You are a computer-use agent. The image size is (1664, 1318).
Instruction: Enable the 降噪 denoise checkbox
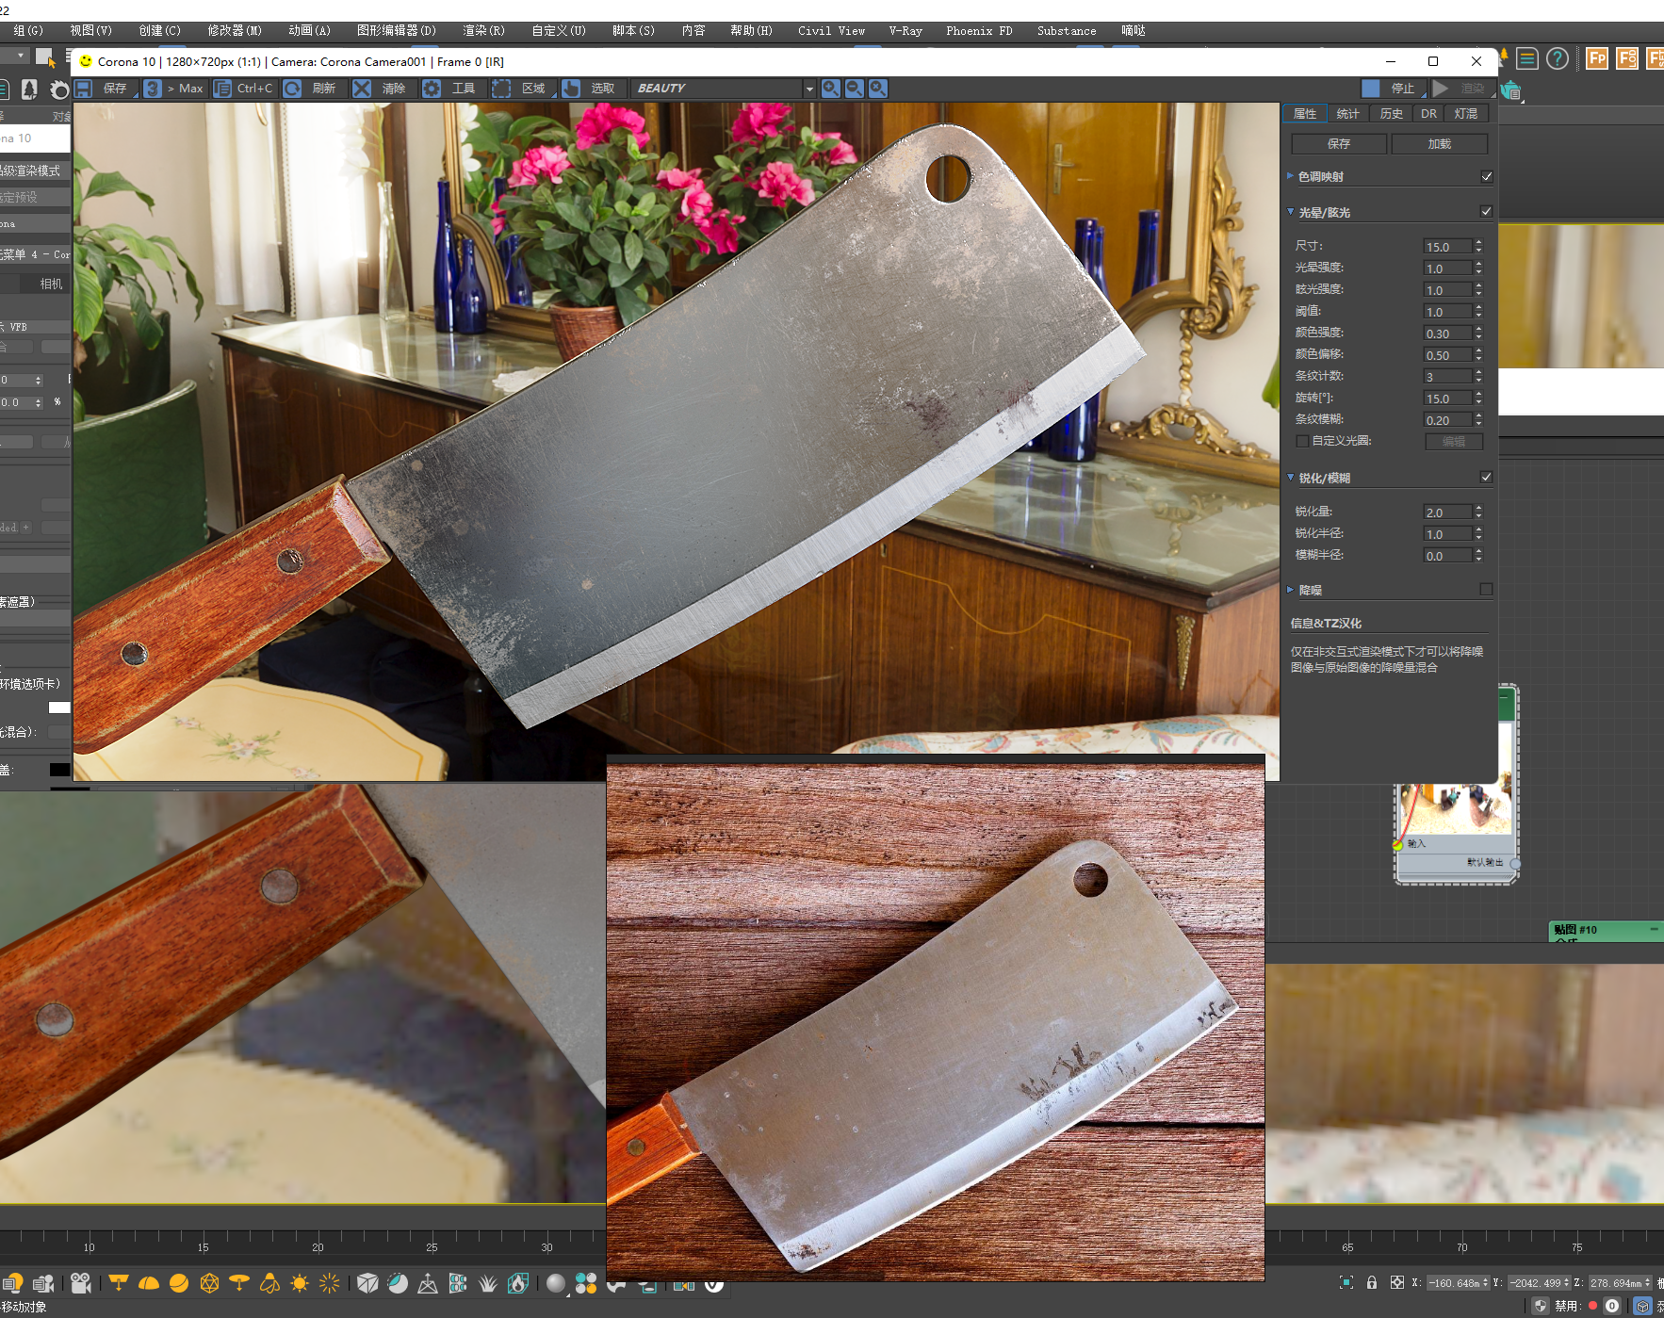pyautogui.click(x=1487, y=590)
